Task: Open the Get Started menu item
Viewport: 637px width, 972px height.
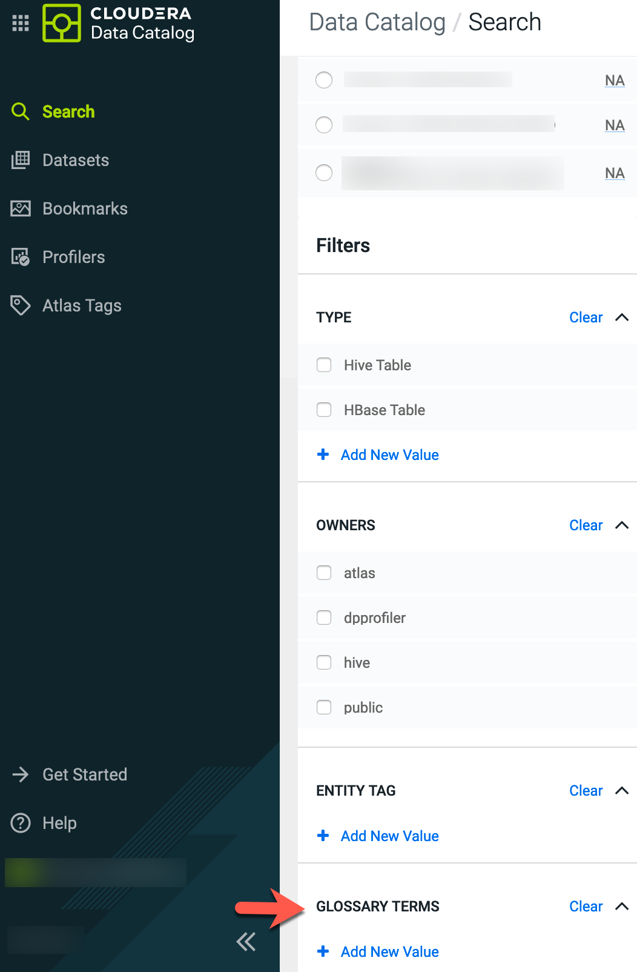Action: point(85,774)
